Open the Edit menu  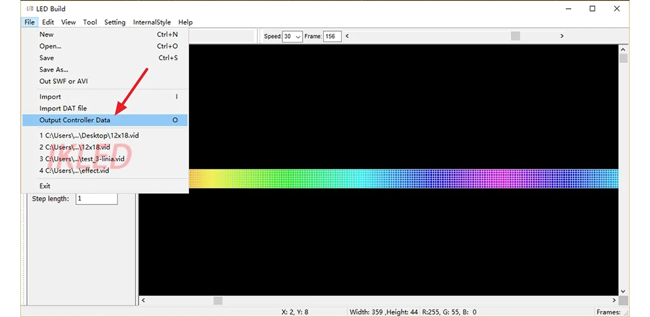pyautogui.click(x=47, y=22)
